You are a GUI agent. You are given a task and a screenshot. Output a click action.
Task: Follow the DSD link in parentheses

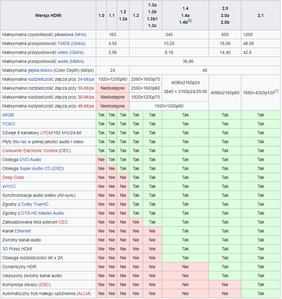point(58,169)
